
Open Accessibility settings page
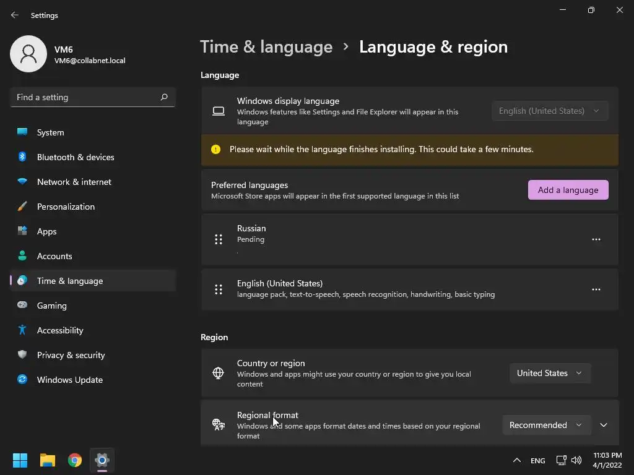tap(93, 330)
